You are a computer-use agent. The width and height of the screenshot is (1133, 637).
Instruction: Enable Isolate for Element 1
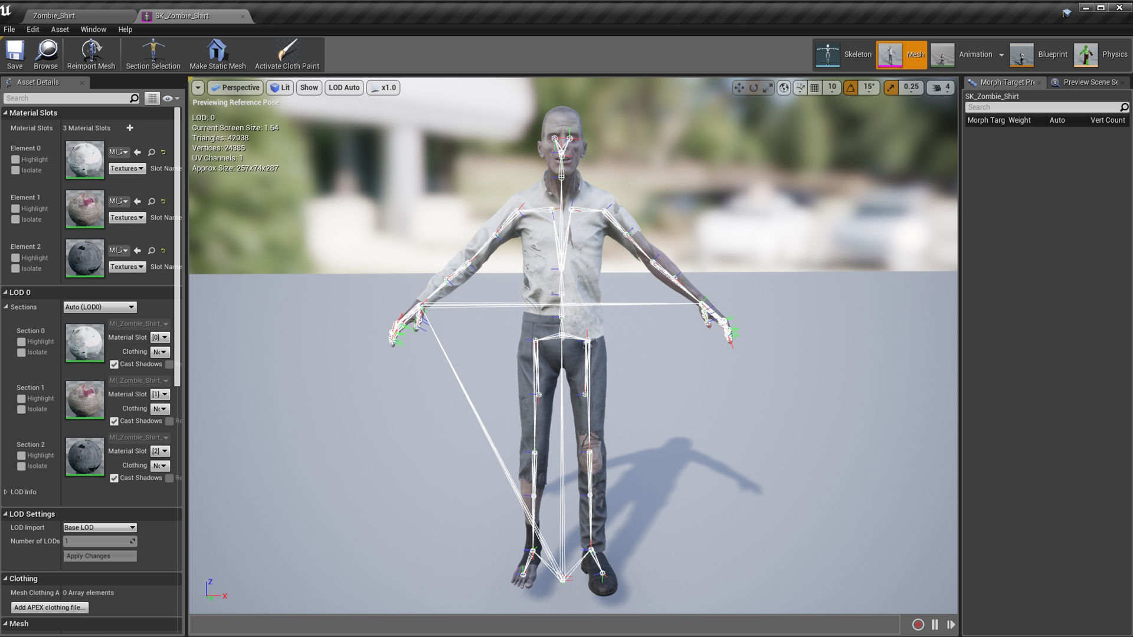(x=16, y=219)
